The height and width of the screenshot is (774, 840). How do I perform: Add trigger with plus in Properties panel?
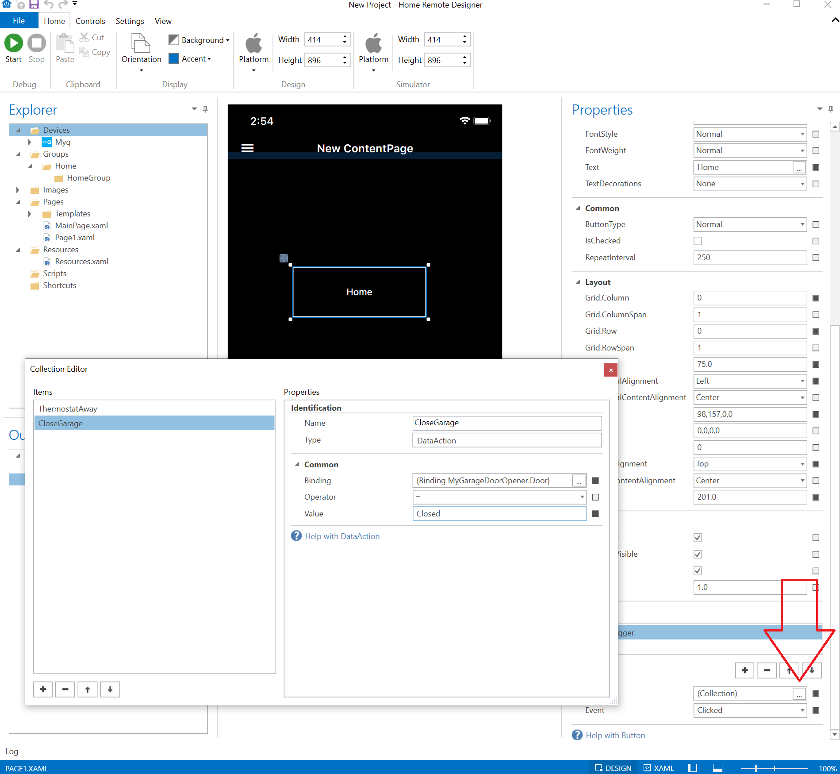pyautogui.click(x=745, y=670)
